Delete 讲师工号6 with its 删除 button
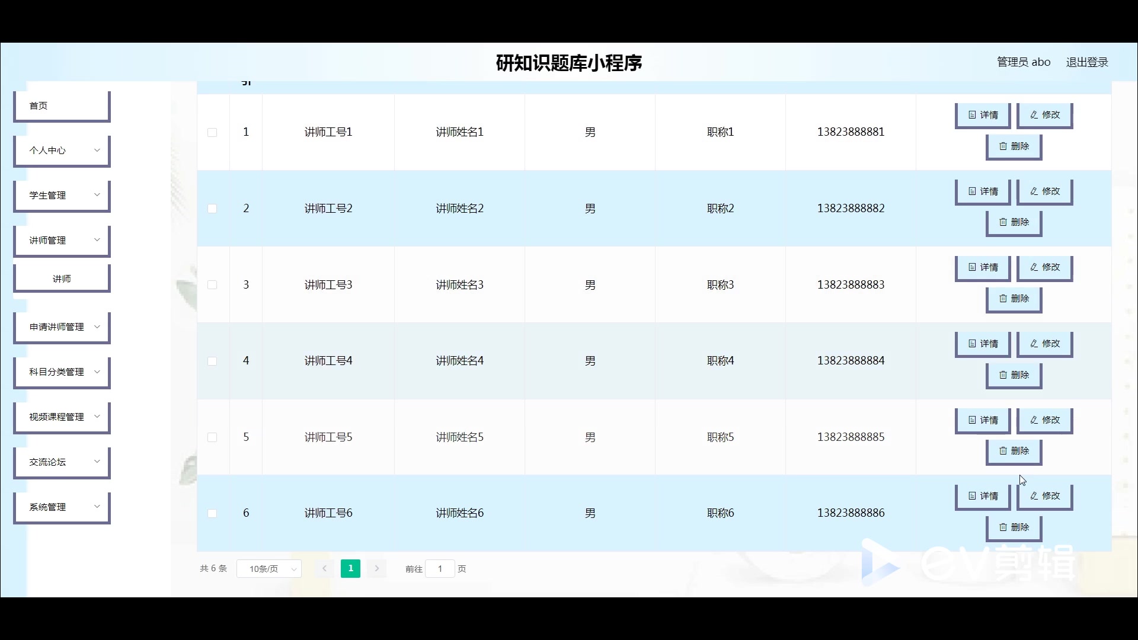Image resolution: width=1138 pixels, height=640 pixels. 1014,527
